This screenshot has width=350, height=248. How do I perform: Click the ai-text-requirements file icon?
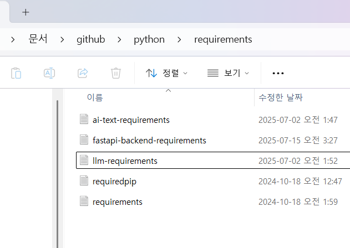84,120
